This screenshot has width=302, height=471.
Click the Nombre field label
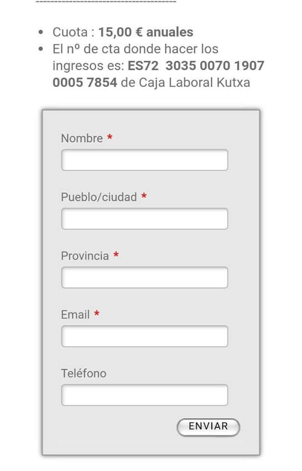[82, 138]
